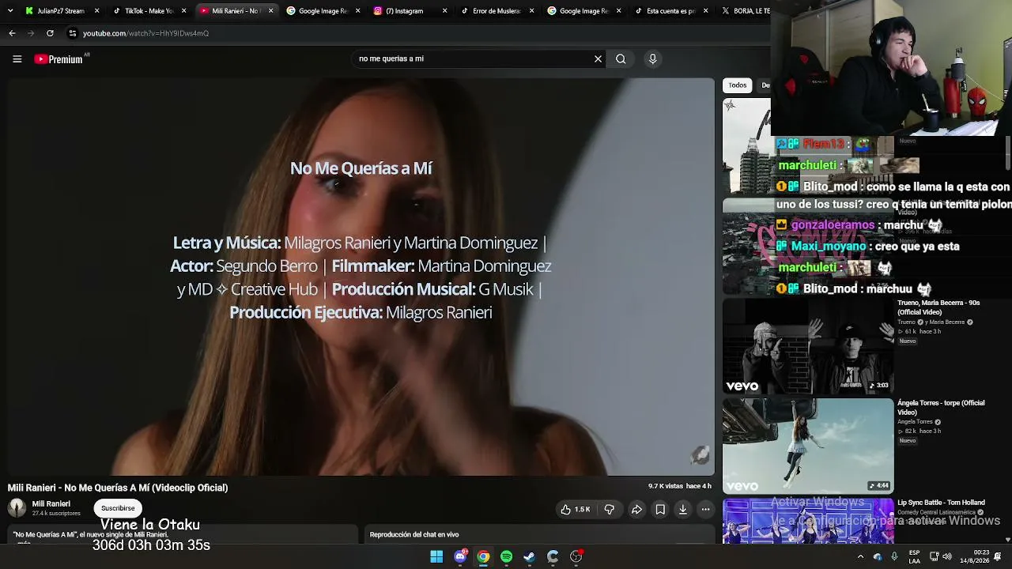Switch input language ESP LAA indicator
The image size is (1012, 569).
click(915, 556)
